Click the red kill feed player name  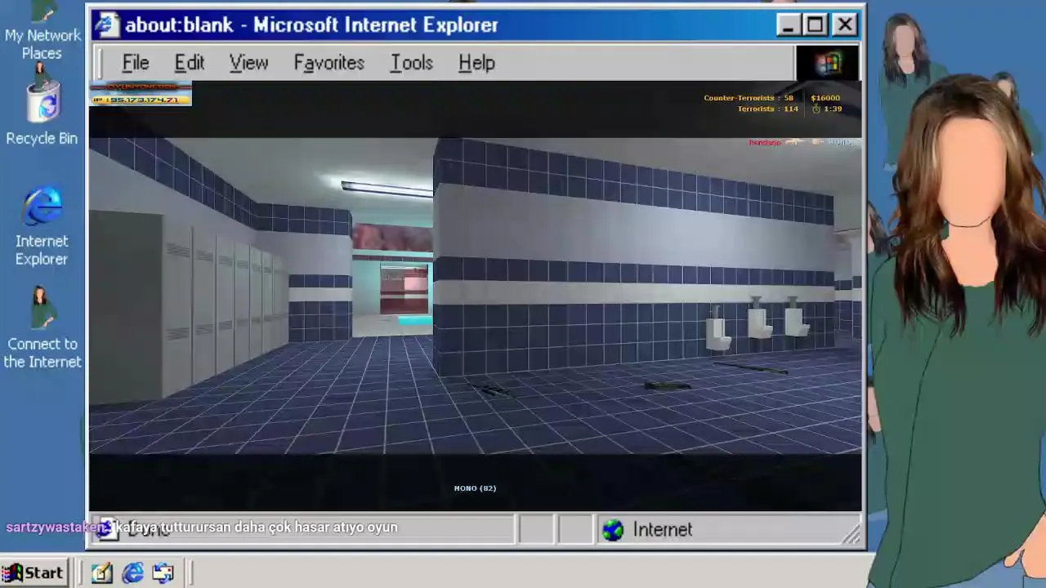pos(765,143)
